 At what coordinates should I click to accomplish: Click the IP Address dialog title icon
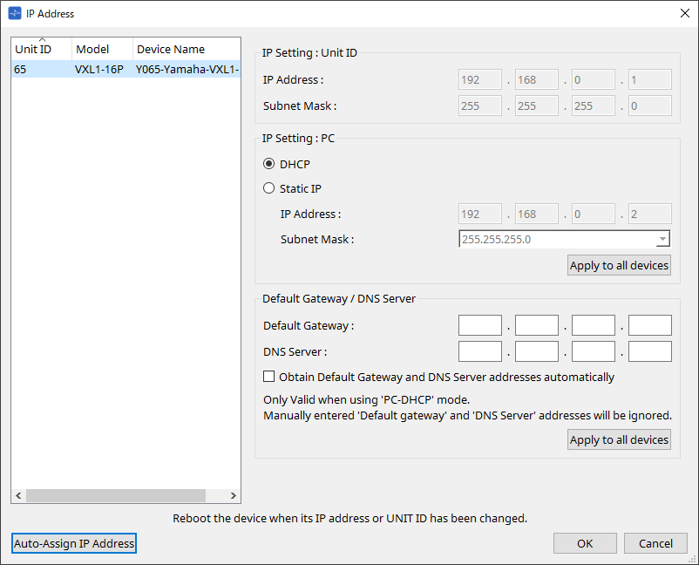[x=14, y=14]
